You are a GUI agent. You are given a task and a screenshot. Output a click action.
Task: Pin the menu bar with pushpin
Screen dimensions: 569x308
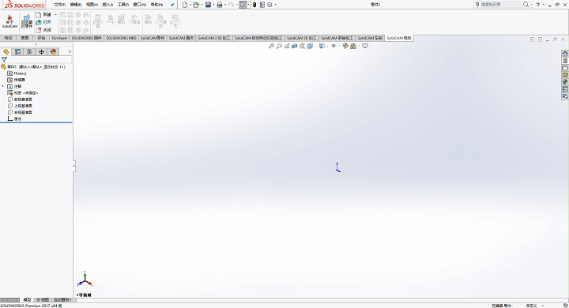pos(172,5)
